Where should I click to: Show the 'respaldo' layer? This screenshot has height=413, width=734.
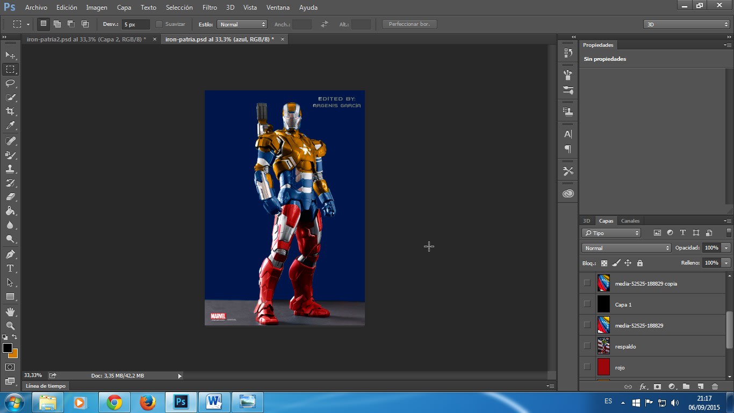pos(587,346)
